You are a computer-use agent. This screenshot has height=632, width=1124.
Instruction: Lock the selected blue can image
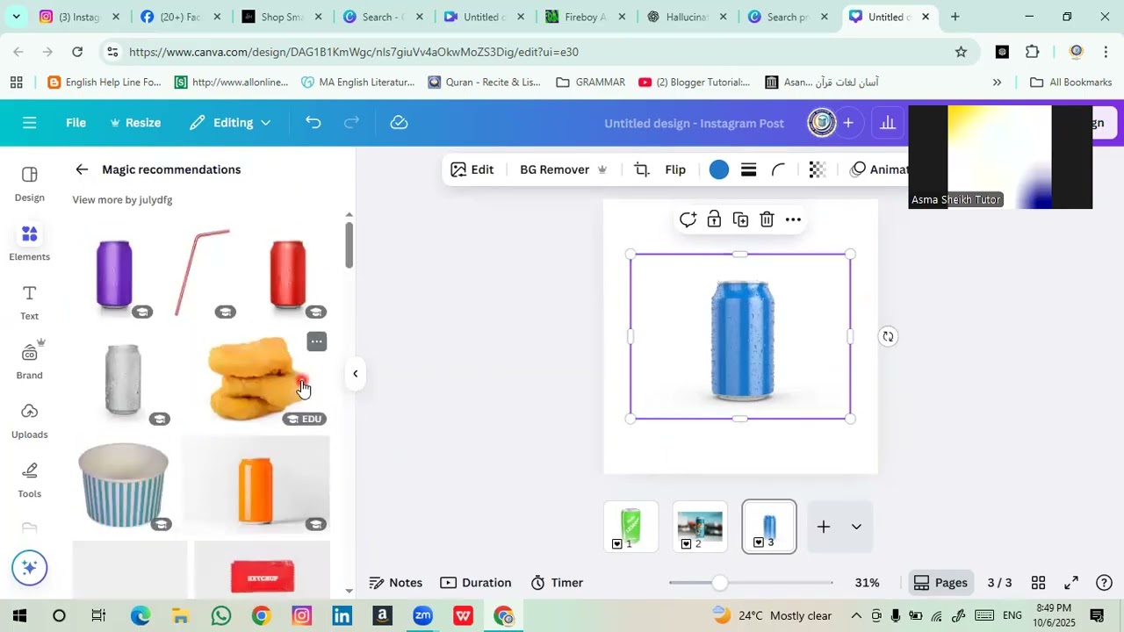click(x=714, y=219)
